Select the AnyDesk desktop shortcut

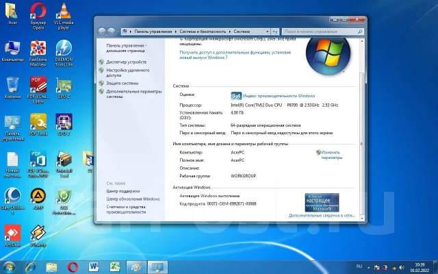tap(12, 236)
